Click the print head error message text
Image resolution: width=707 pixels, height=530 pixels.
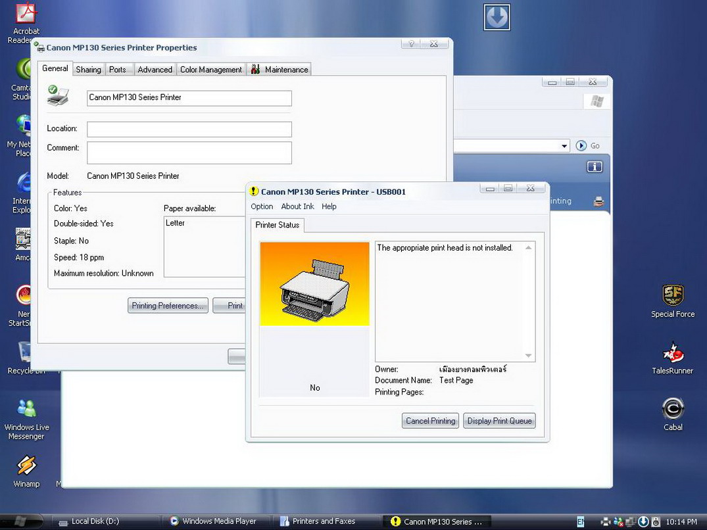[445, 248]
